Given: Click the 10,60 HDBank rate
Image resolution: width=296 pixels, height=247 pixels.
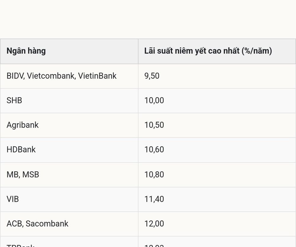Looking at the screenshot, I should coord(154,149).
